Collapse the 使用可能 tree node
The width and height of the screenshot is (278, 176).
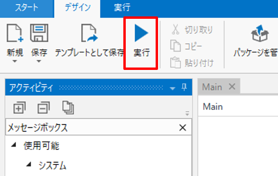[14, 145]
